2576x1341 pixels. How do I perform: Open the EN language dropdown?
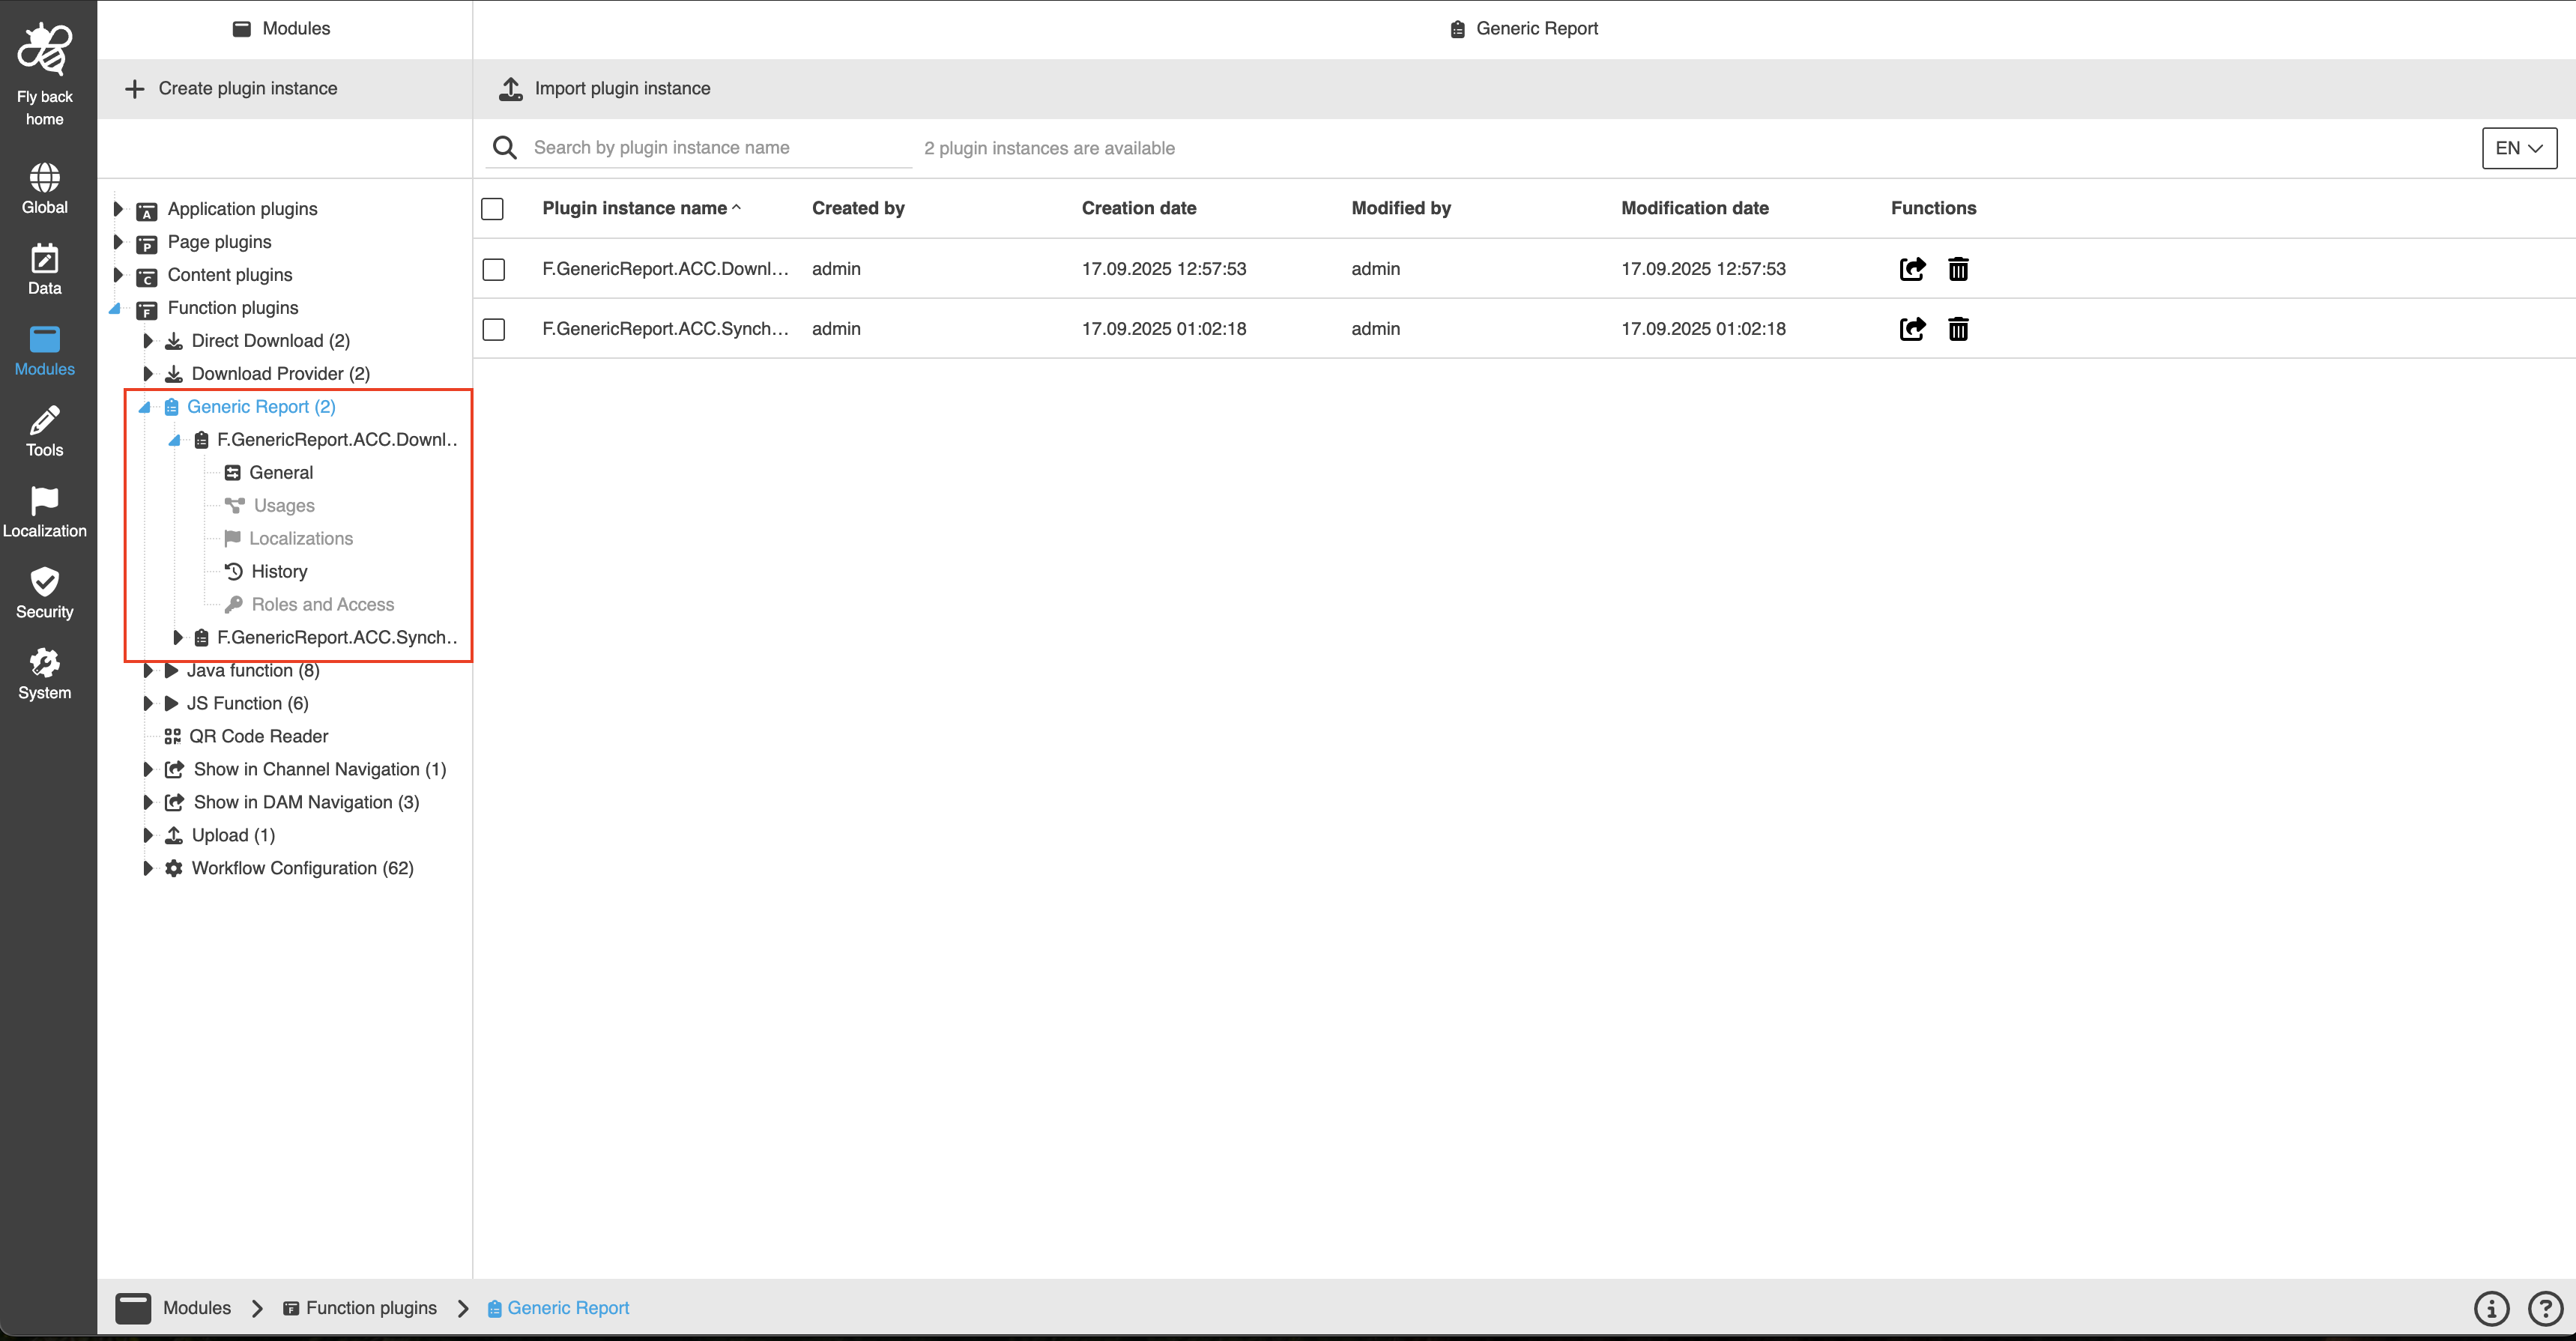click(2518, 148)
